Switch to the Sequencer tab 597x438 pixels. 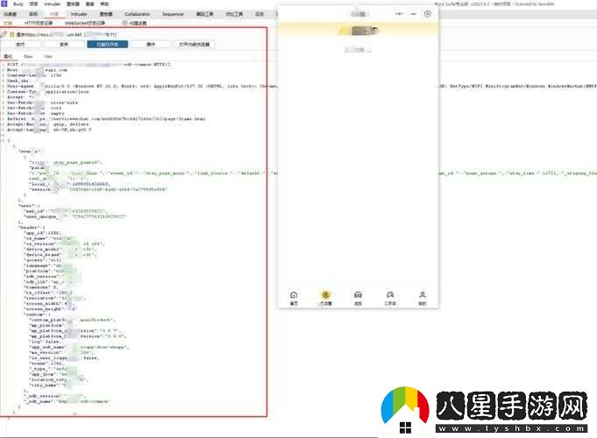click(174, 14)
